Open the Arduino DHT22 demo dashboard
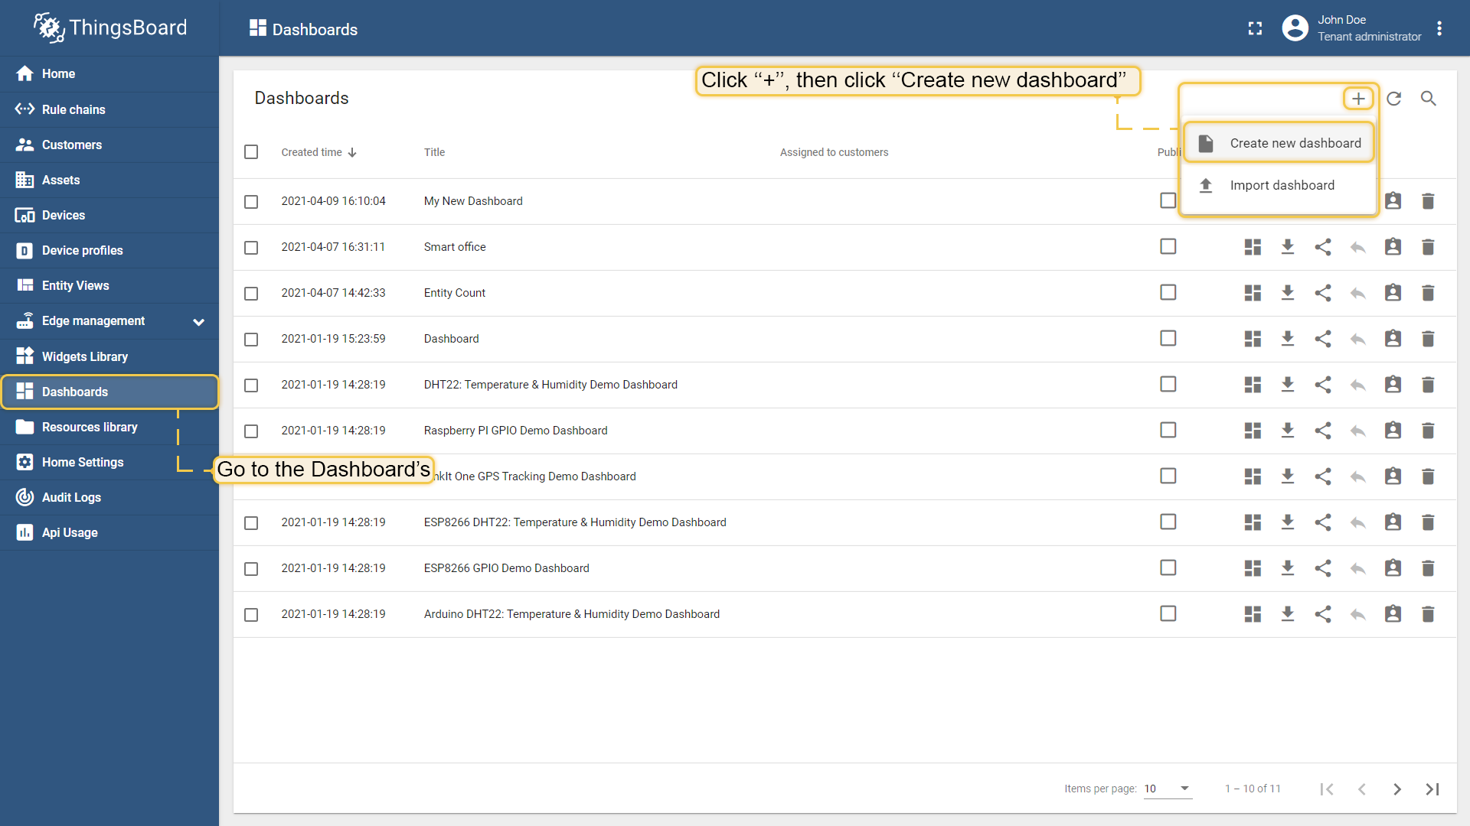The width and height of the screenshot is (1470, 826). click(x=571, y=613)
